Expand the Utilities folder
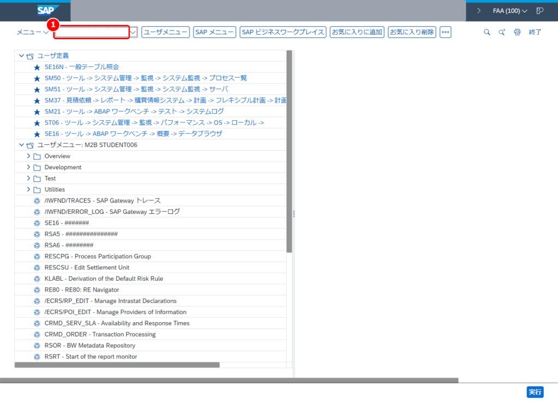Viewport: 558px width, 401px height. coord(28,189)
